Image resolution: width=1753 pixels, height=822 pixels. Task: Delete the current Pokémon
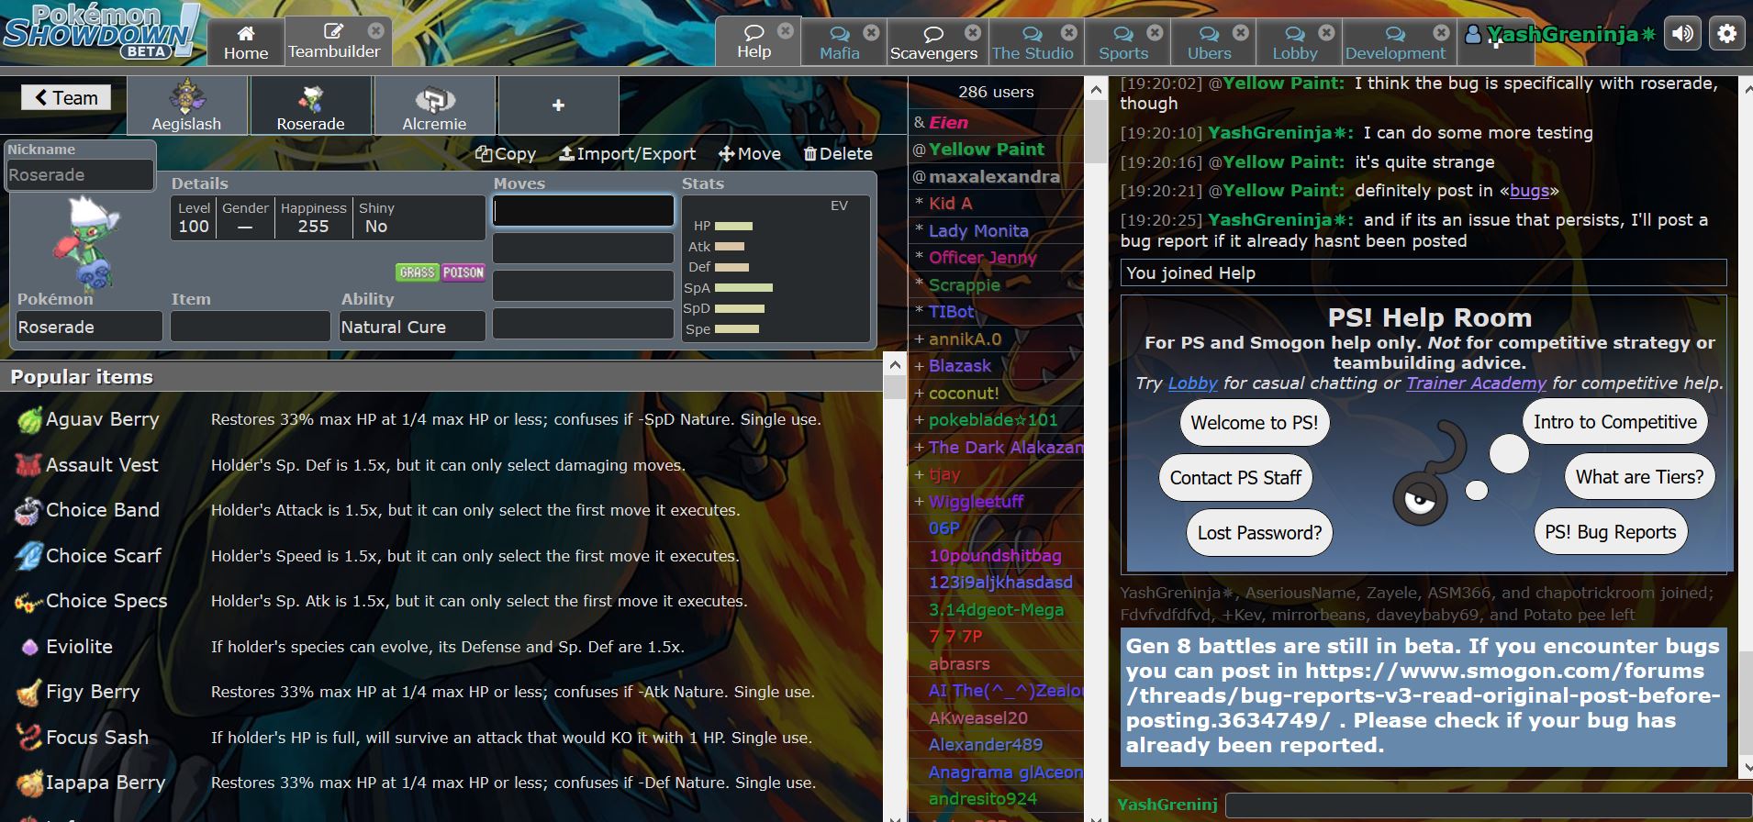(x=838, y=154)
